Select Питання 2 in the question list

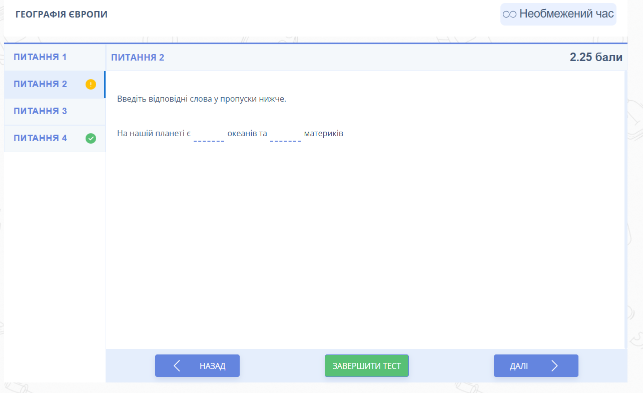(41, 84)
